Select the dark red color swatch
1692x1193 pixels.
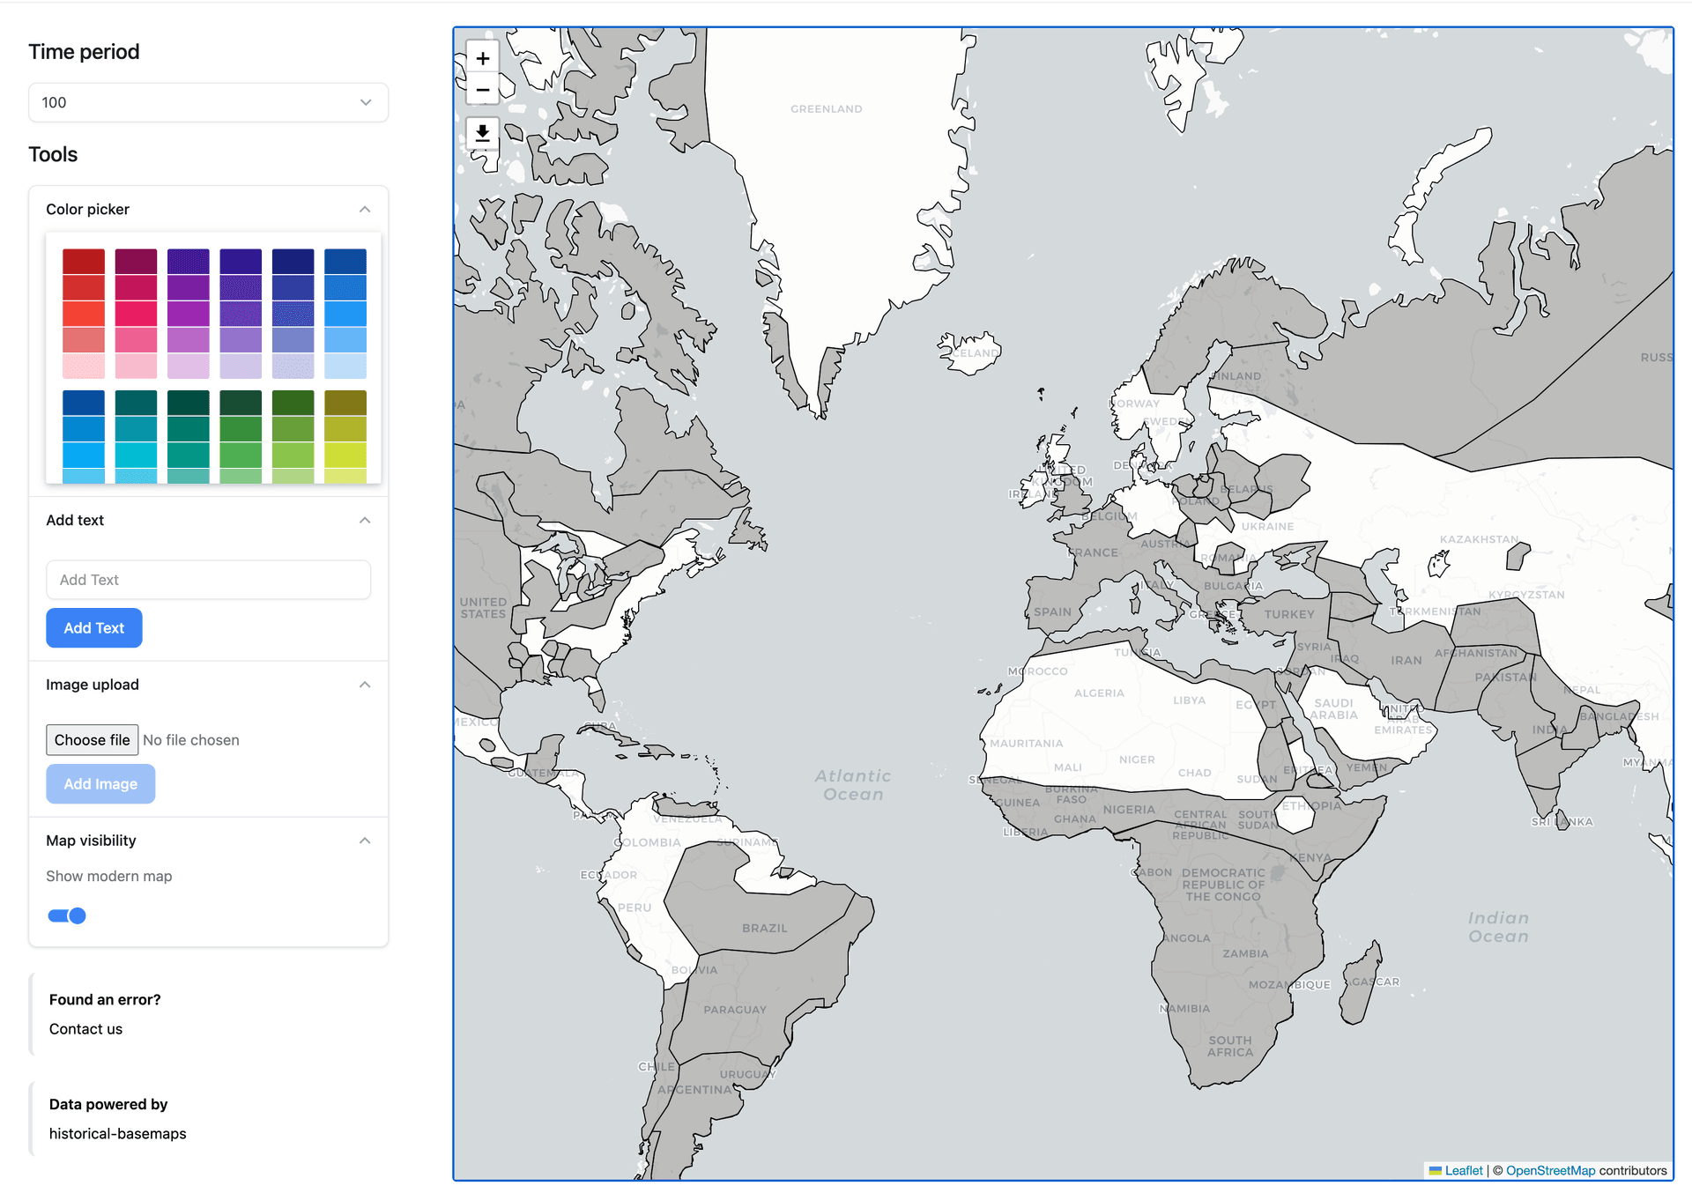(x=83, y=260)
